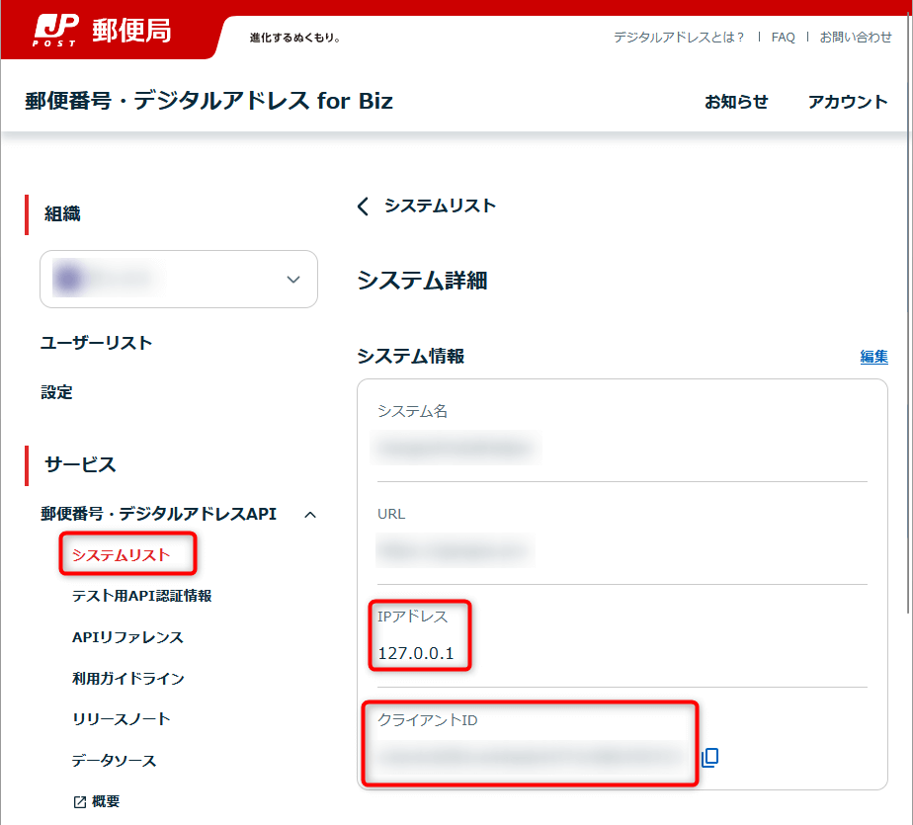Open デジタルアドレスとは？ link
Screen dimensions: 913x825
pyautogui.click(x=679, y=38)
